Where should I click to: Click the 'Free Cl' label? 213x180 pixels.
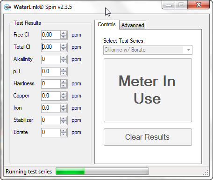click(x=21, y=35)
